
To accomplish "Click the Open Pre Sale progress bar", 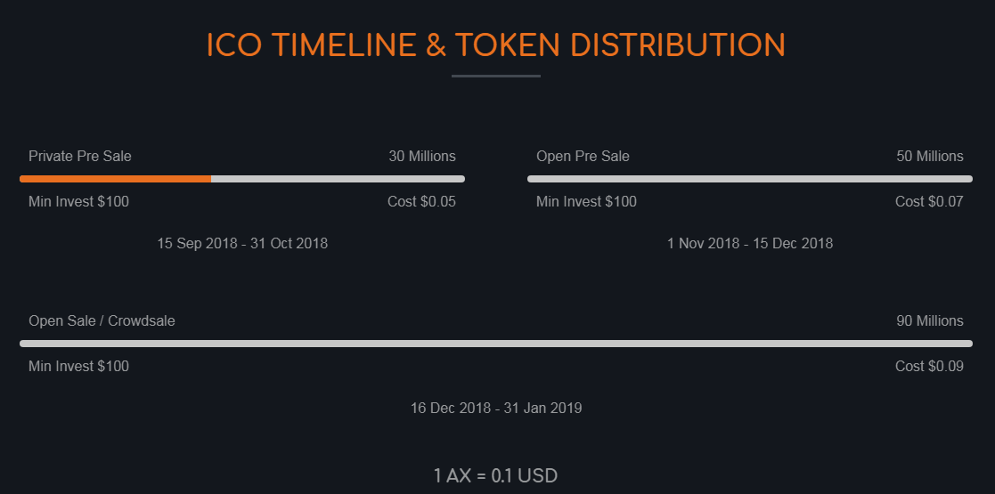I will (x=749, y=179).
